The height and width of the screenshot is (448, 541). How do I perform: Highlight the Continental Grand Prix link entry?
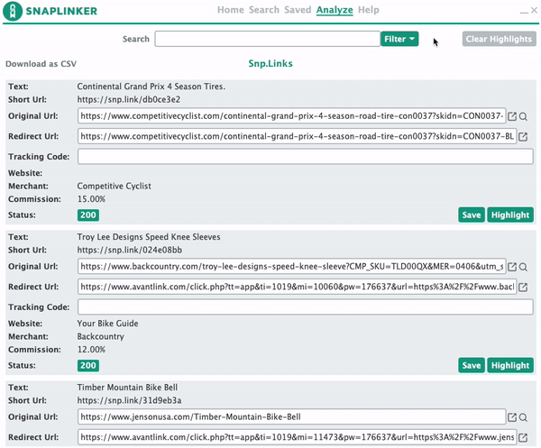pyautogui.click(x=510, y=215)
